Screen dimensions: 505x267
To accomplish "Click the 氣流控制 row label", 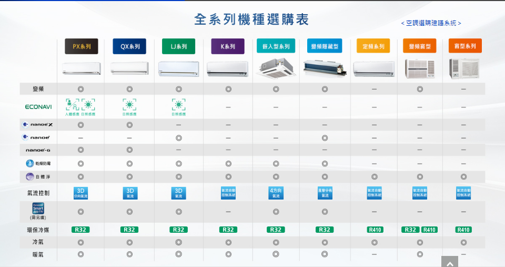I will click(x=38, y=193).
